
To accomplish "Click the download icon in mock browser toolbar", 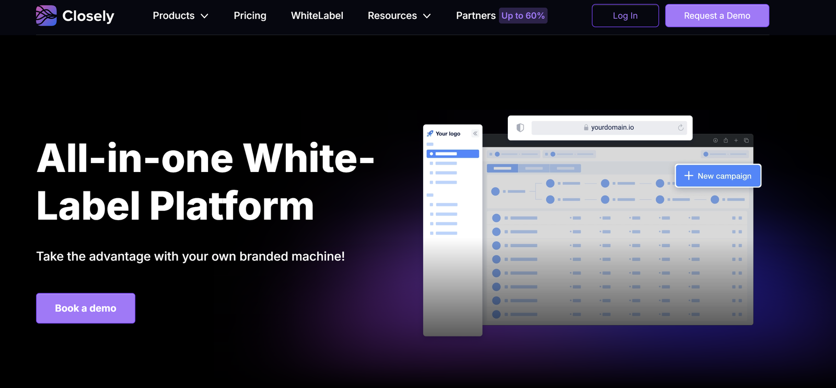I will coord(715,140).
